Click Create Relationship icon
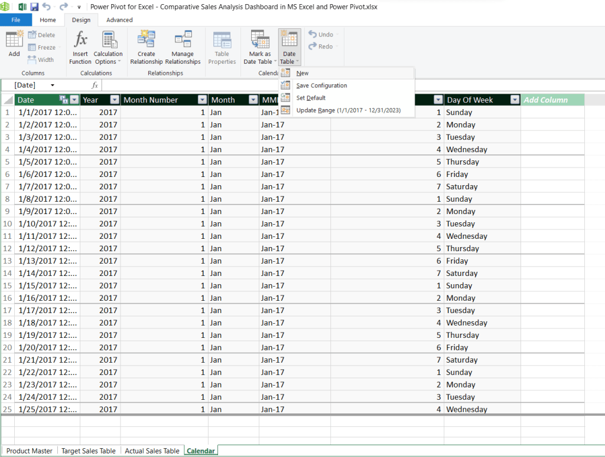The height and width of the screenshot is (457, 605). click(x=147, y=40)
